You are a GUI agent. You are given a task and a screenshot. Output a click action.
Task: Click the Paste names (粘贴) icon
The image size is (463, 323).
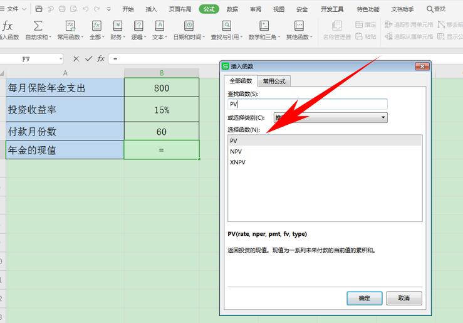pyautogui.click(x=359, y=36)
